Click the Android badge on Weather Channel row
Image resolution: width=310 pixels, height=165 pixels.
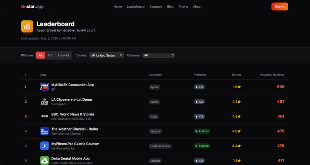(x=202, y=131)
